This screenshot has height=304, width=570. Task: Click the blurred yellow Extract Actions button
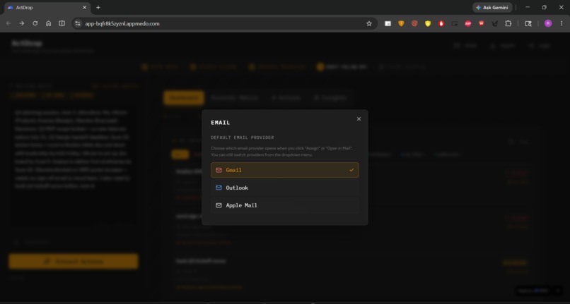tap(74, 261)
